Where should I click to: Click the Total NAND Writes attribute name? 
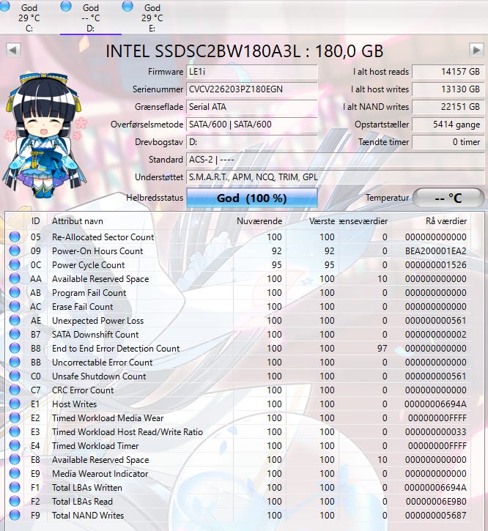[x=88, y=515]
